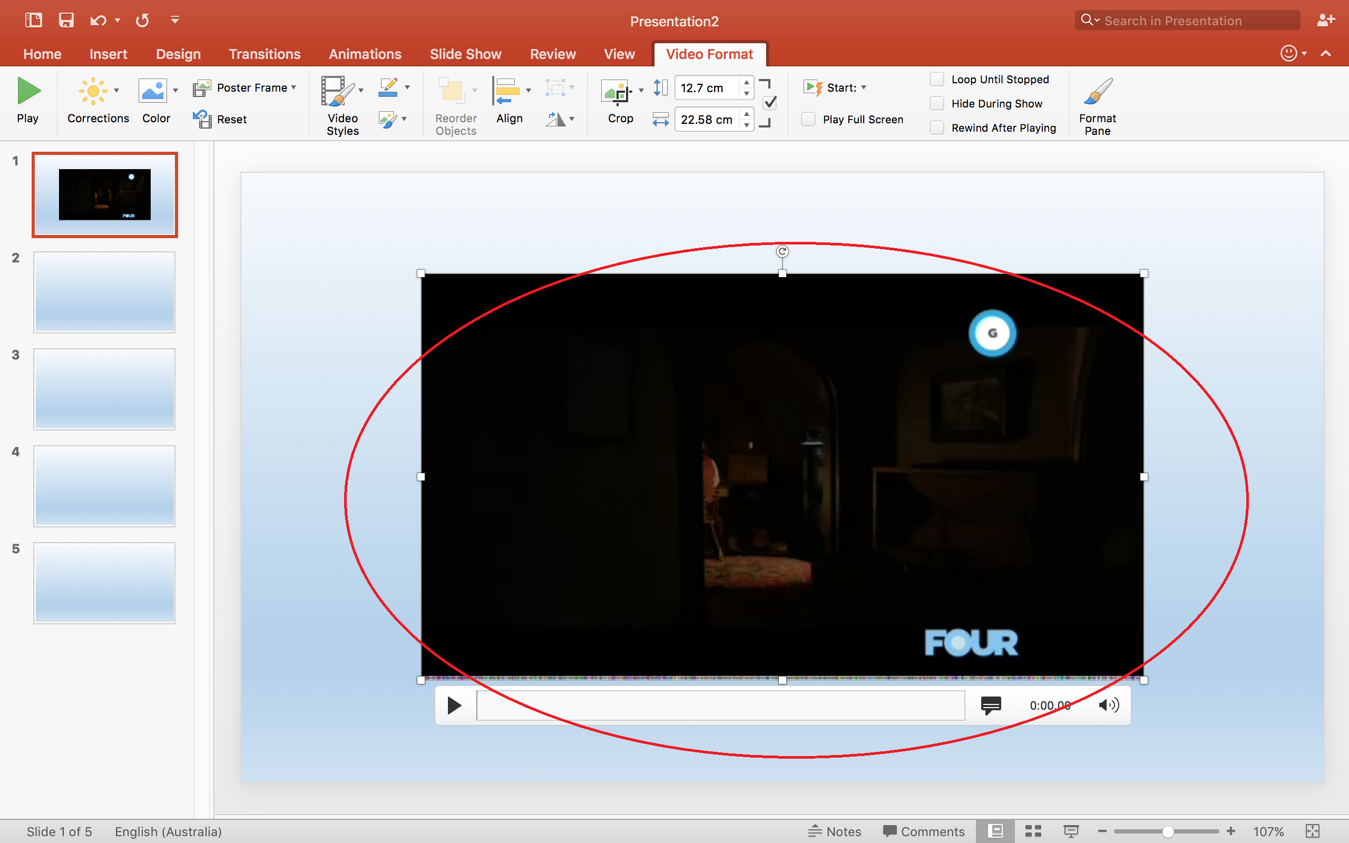
Task: Play the video in the slide
Action: (454, 705)
